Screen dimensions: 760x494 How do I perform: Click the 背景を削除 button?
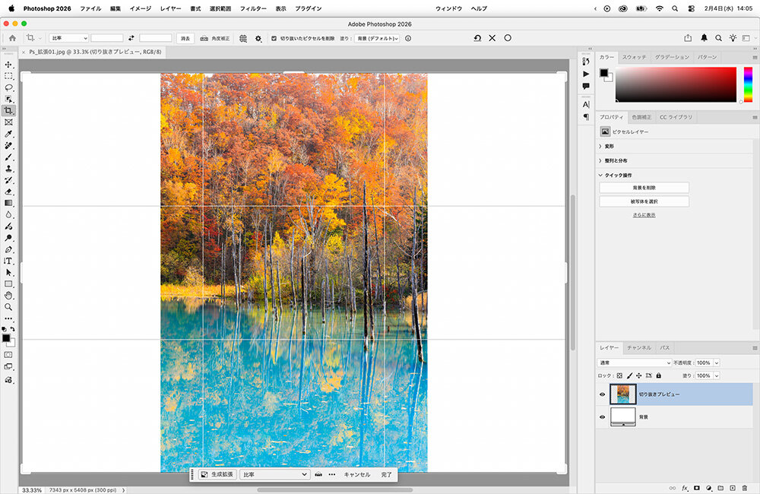click(644, 188)
